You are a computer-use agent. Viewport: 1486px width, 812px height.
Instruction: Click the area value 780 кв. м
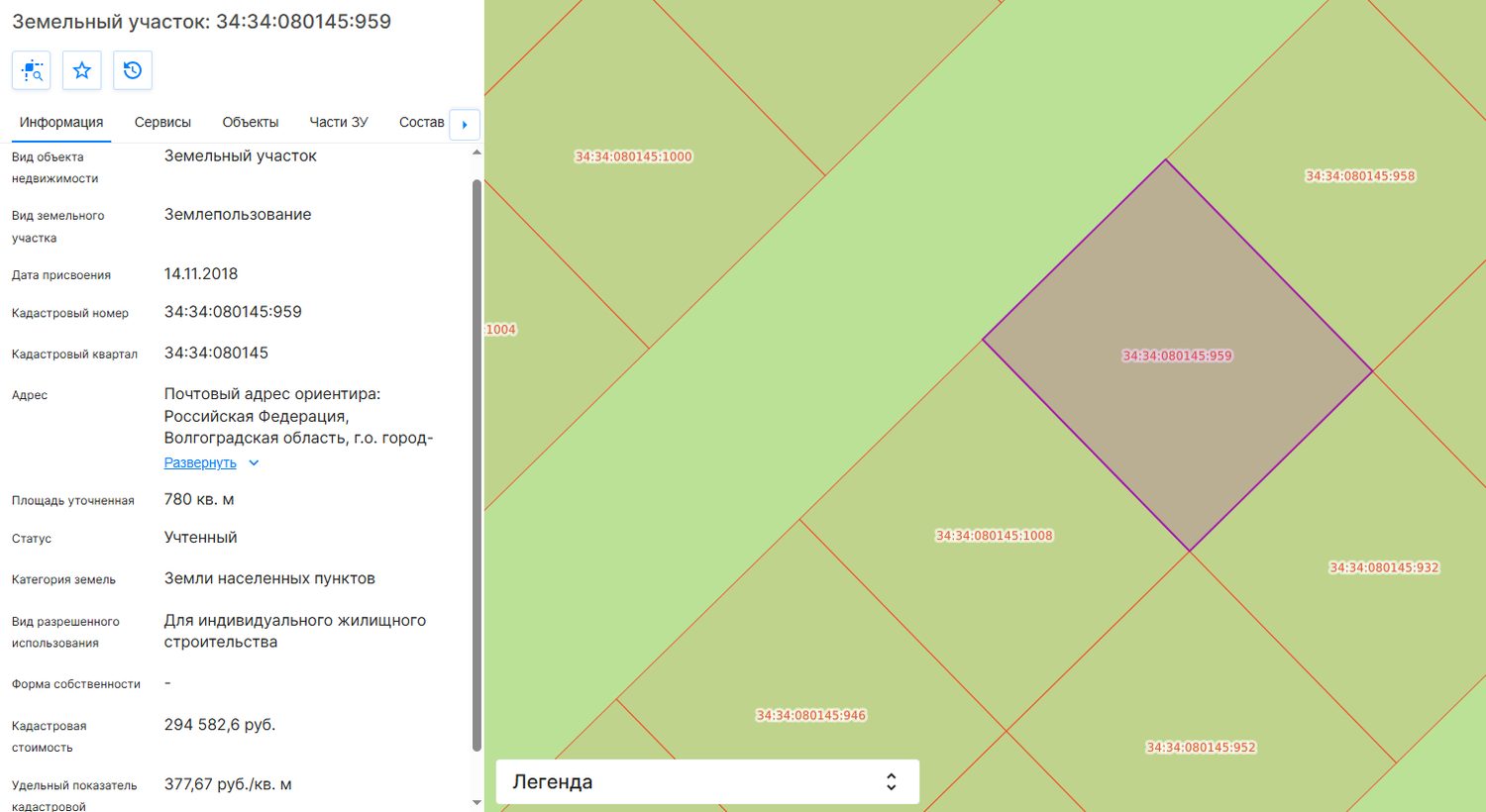(x=199, y=499)
